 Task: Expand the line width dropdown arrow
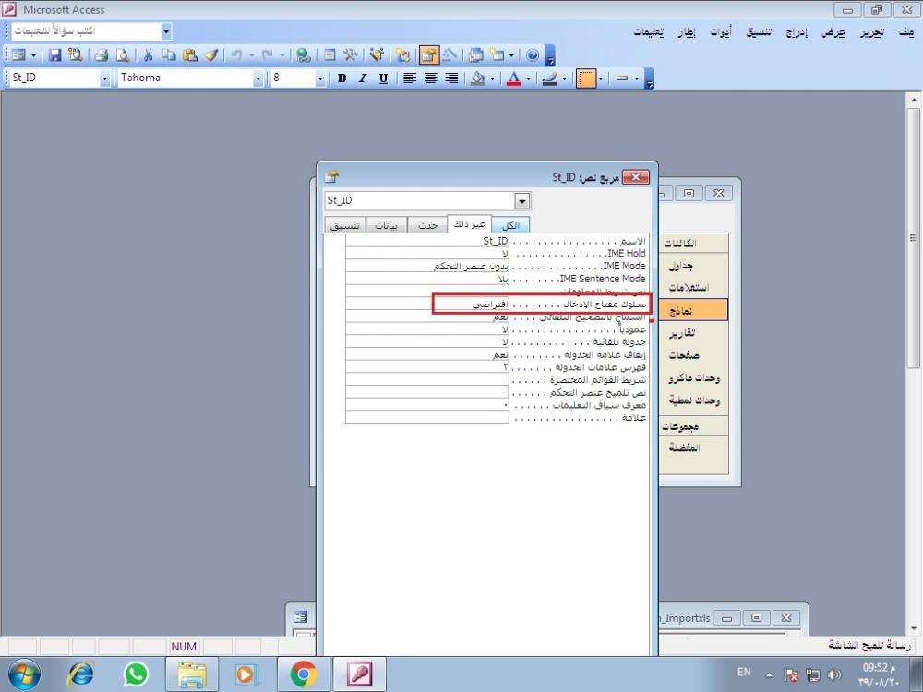[636, 78]
